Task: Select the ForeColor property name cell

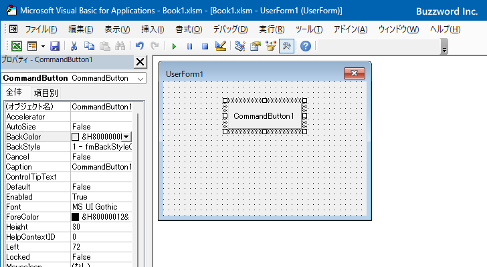Action: point(37,217)
